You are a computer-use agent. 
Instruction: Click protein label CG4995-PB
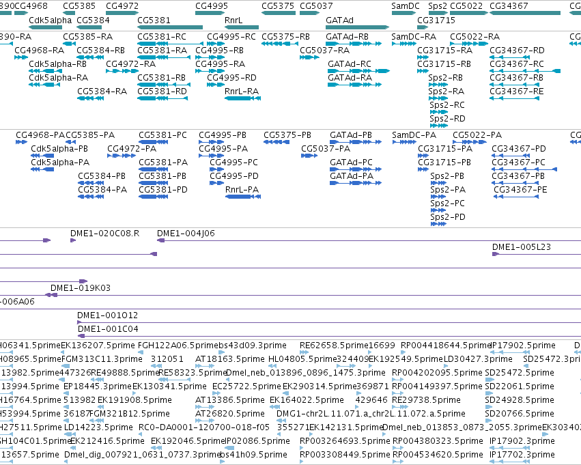[223, 135]
